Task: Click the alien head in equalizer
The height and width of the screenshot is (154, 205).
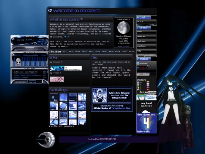Action: 18,62
